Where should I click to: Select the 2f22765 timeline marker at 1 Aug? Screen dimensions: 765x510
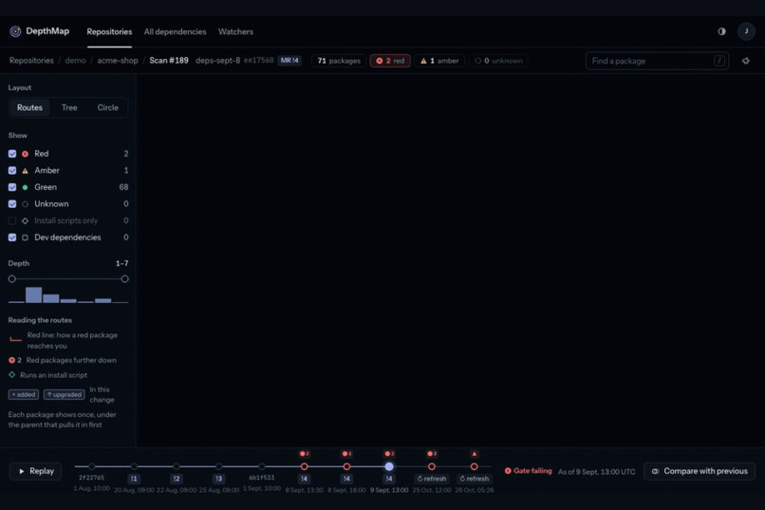[x=92, y=466]
